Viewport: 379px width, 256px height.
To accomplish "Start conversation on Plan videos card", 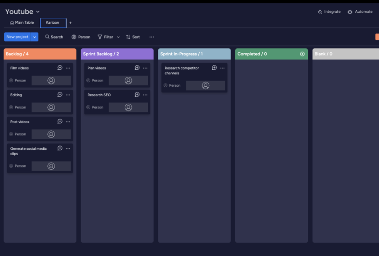I will (137, 68).
